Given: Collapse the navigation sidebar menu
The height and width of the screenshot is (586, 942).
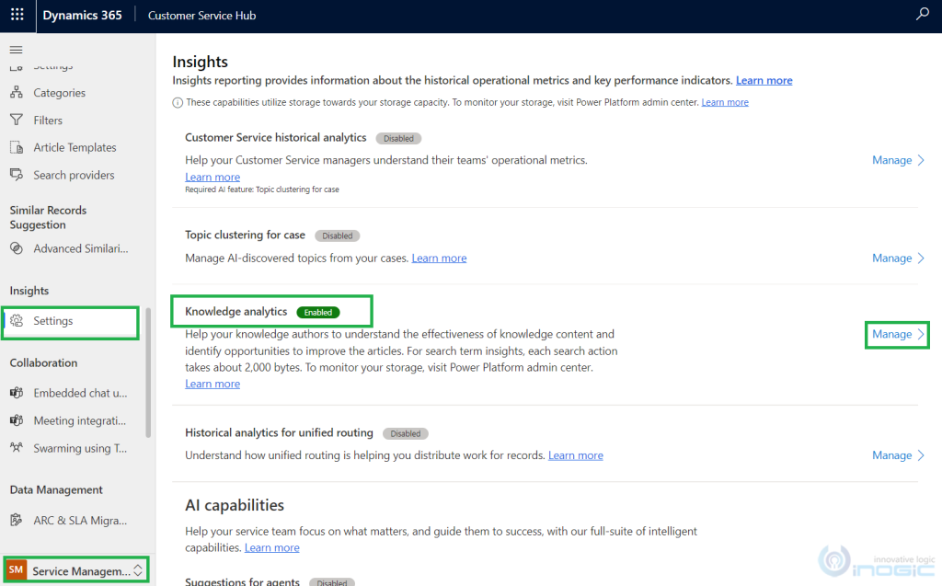Looking at the screenshot, I should [x=16, y=51].
